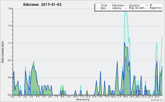Click the chart title Ediciones 2017-01-02
This screenshot has width=165, height=102.
point(42,5)
